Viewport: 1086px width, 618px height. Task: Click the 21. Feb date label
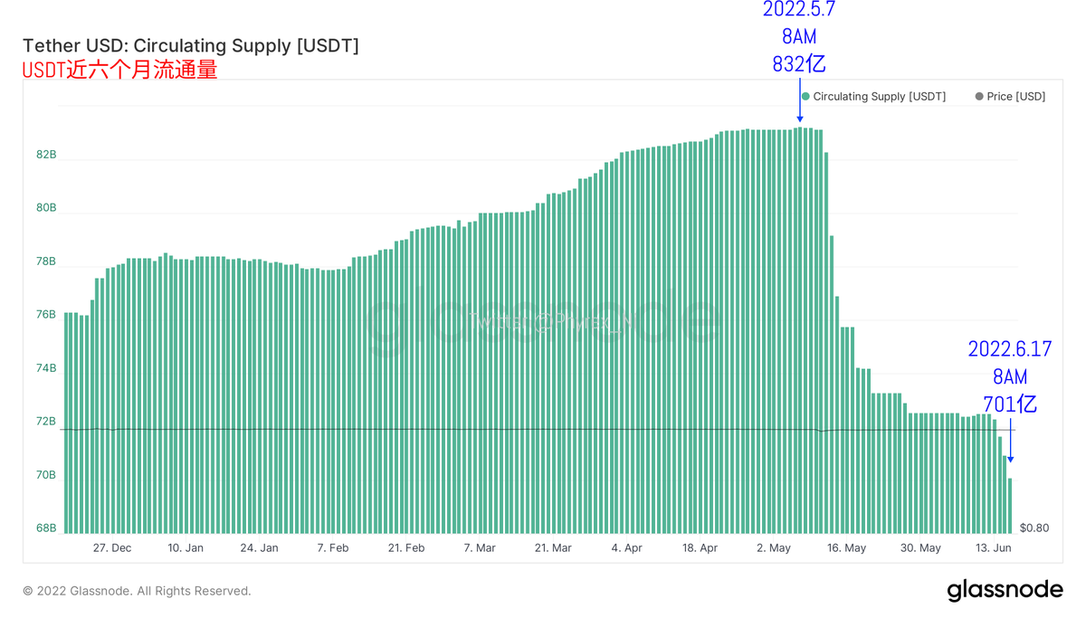point(406,548)
